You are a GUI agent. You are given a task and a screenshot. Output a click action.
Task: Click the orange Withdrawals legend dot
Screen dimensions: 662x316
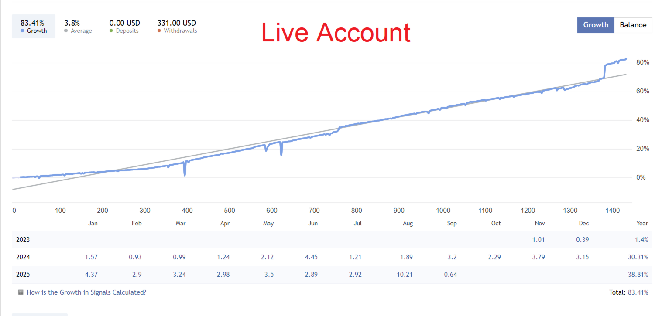click(x=159, y=31)
